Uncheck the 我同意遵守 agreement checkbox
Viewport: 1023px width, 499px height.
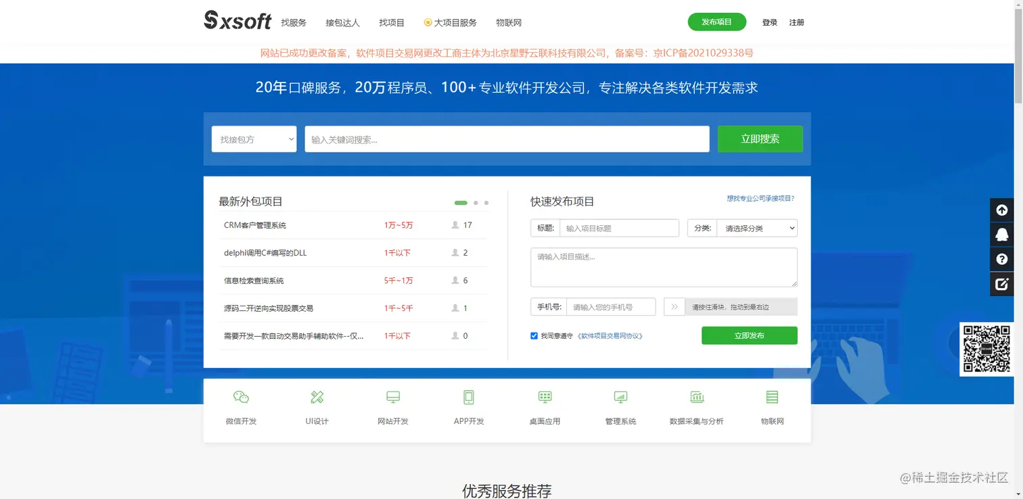click(534, 335)
